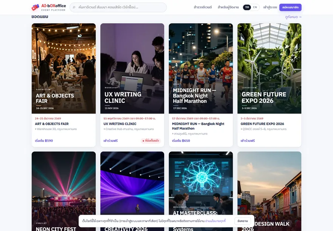Viewport: 333px width, 231px height.
Task: Click the AI-bOXoffice logo icon
Action: pos(35,8)
